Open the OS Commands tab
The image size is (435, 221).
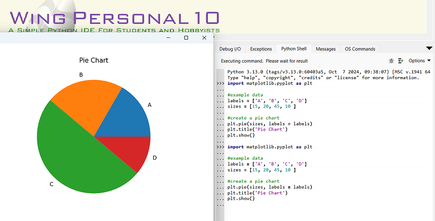click(360, 49)
